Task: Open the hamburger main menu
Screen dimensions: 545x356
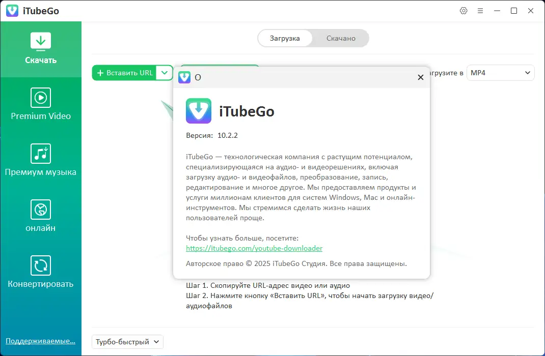Action: pos(480,10)
